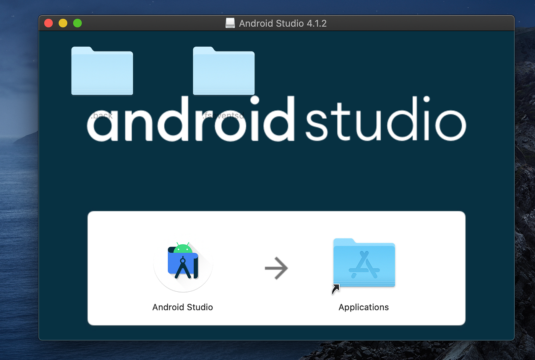Select the Android Studio app icon
Screen dimensions: 535x360
click(183, 264)
